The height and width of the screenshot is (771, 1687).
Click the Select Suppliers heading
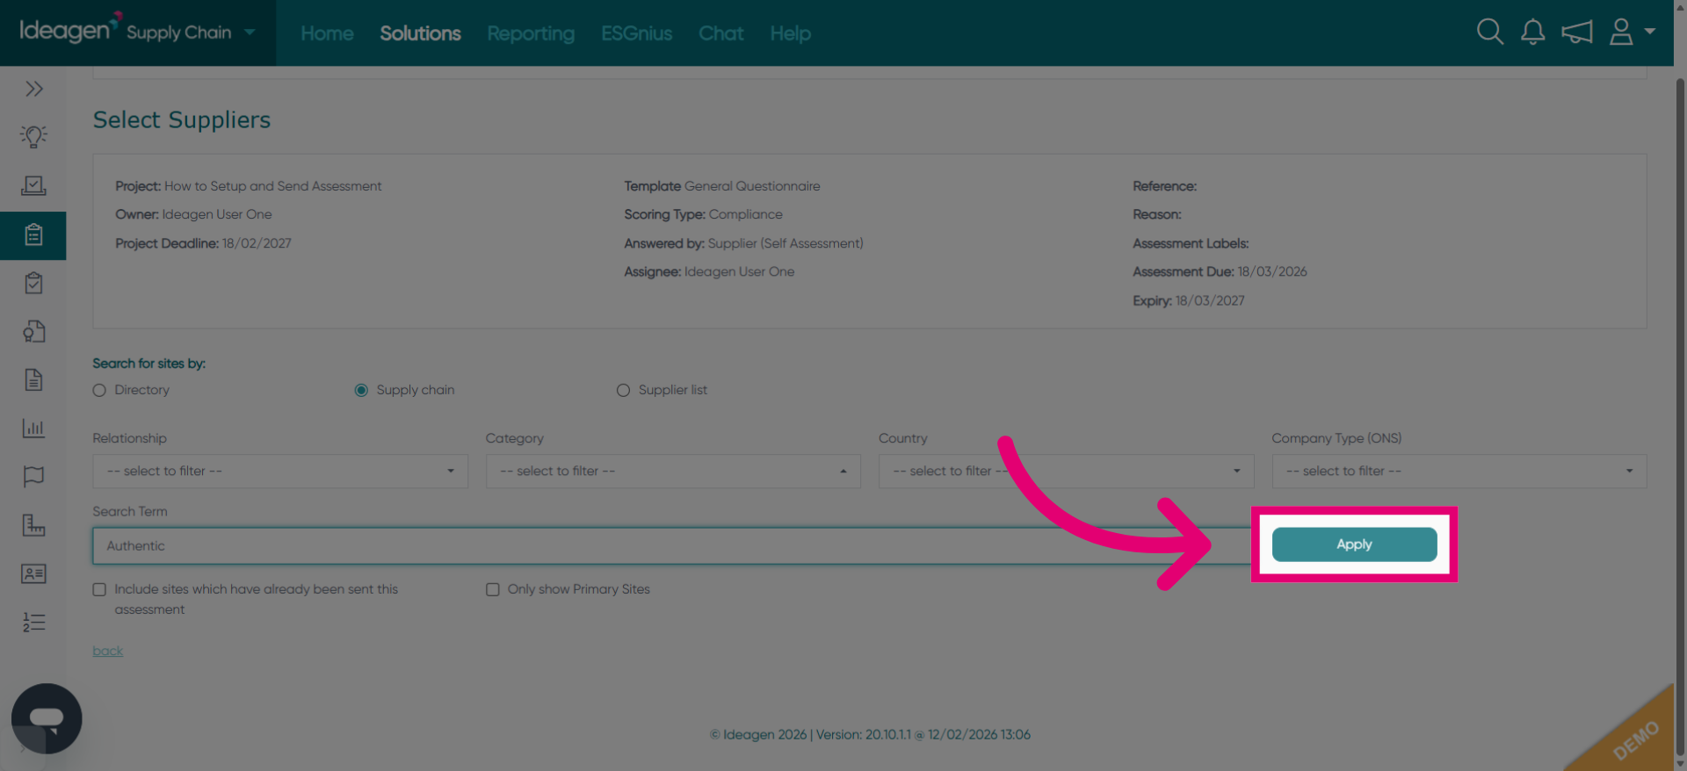[x=182, y=119]
